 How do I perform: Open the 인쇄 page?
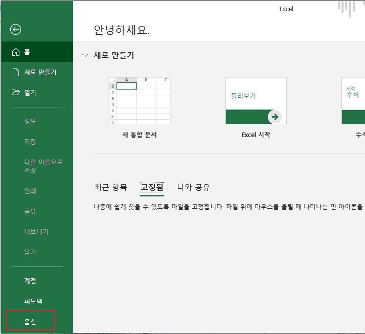click(x=30, y=191)
